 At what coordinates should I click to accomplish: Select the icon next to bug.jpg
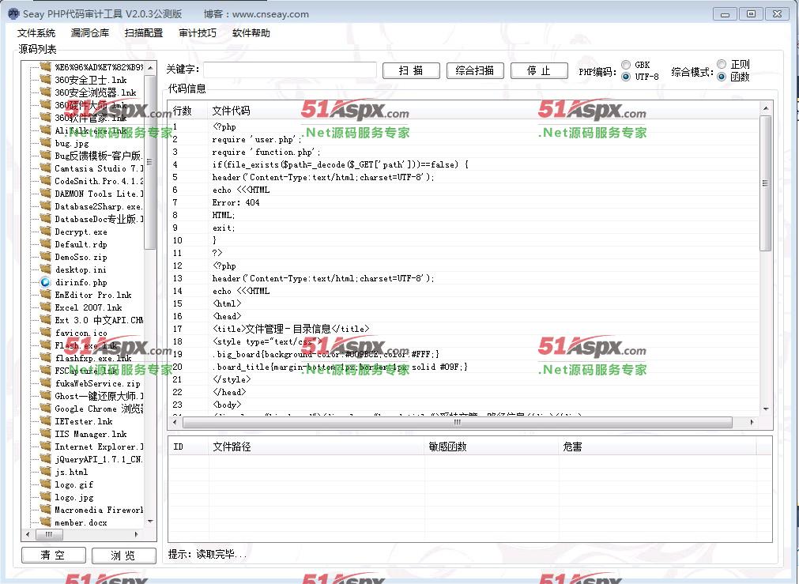[x=45, y=143]
